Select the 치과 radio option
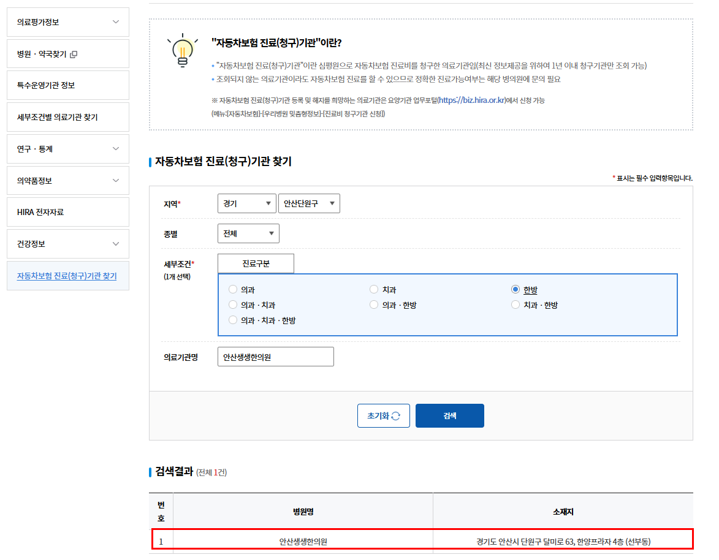Viewport: 719px width, 560px height. (374, 289)
